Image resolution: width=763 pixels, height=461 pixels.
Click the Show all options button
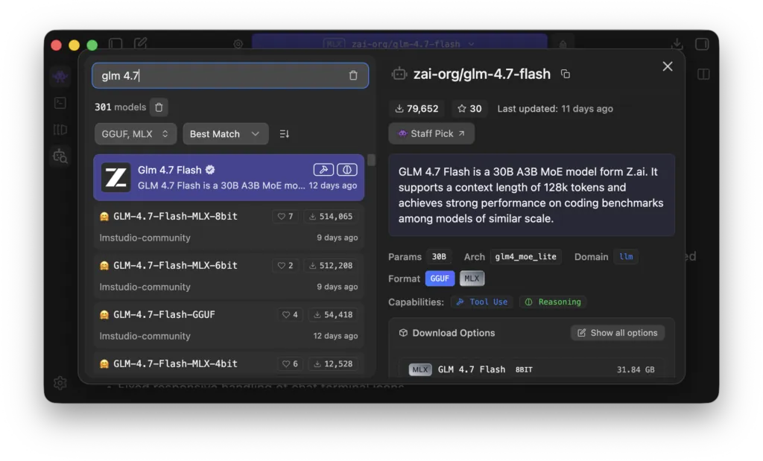click(x=618, y=333)
